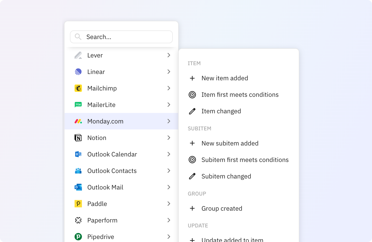This screenshot has height=242, width=372.
Task: Open the Paddle integration entry
Action: [x=121, y=204]
